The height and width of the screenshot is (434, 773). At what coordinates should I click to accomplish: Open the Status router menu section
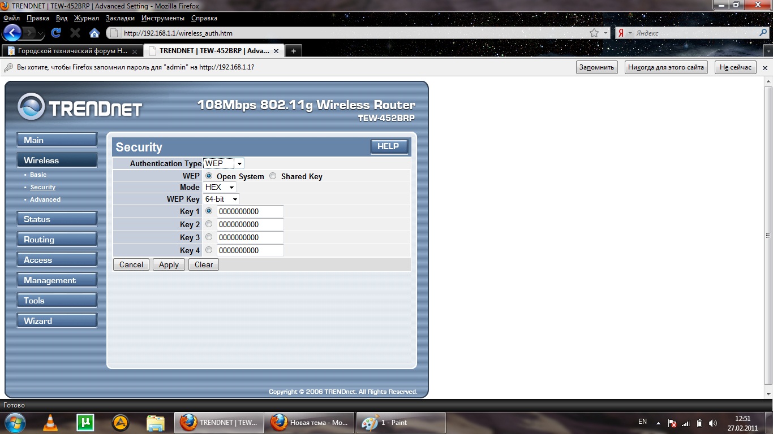57,219
